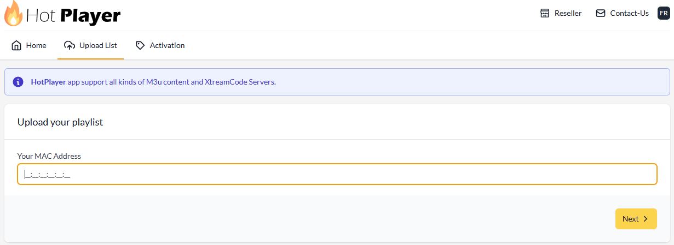Select the Upload List tab
The height and width of the screenshot is (245, 674).
click(x=98, y=45)
